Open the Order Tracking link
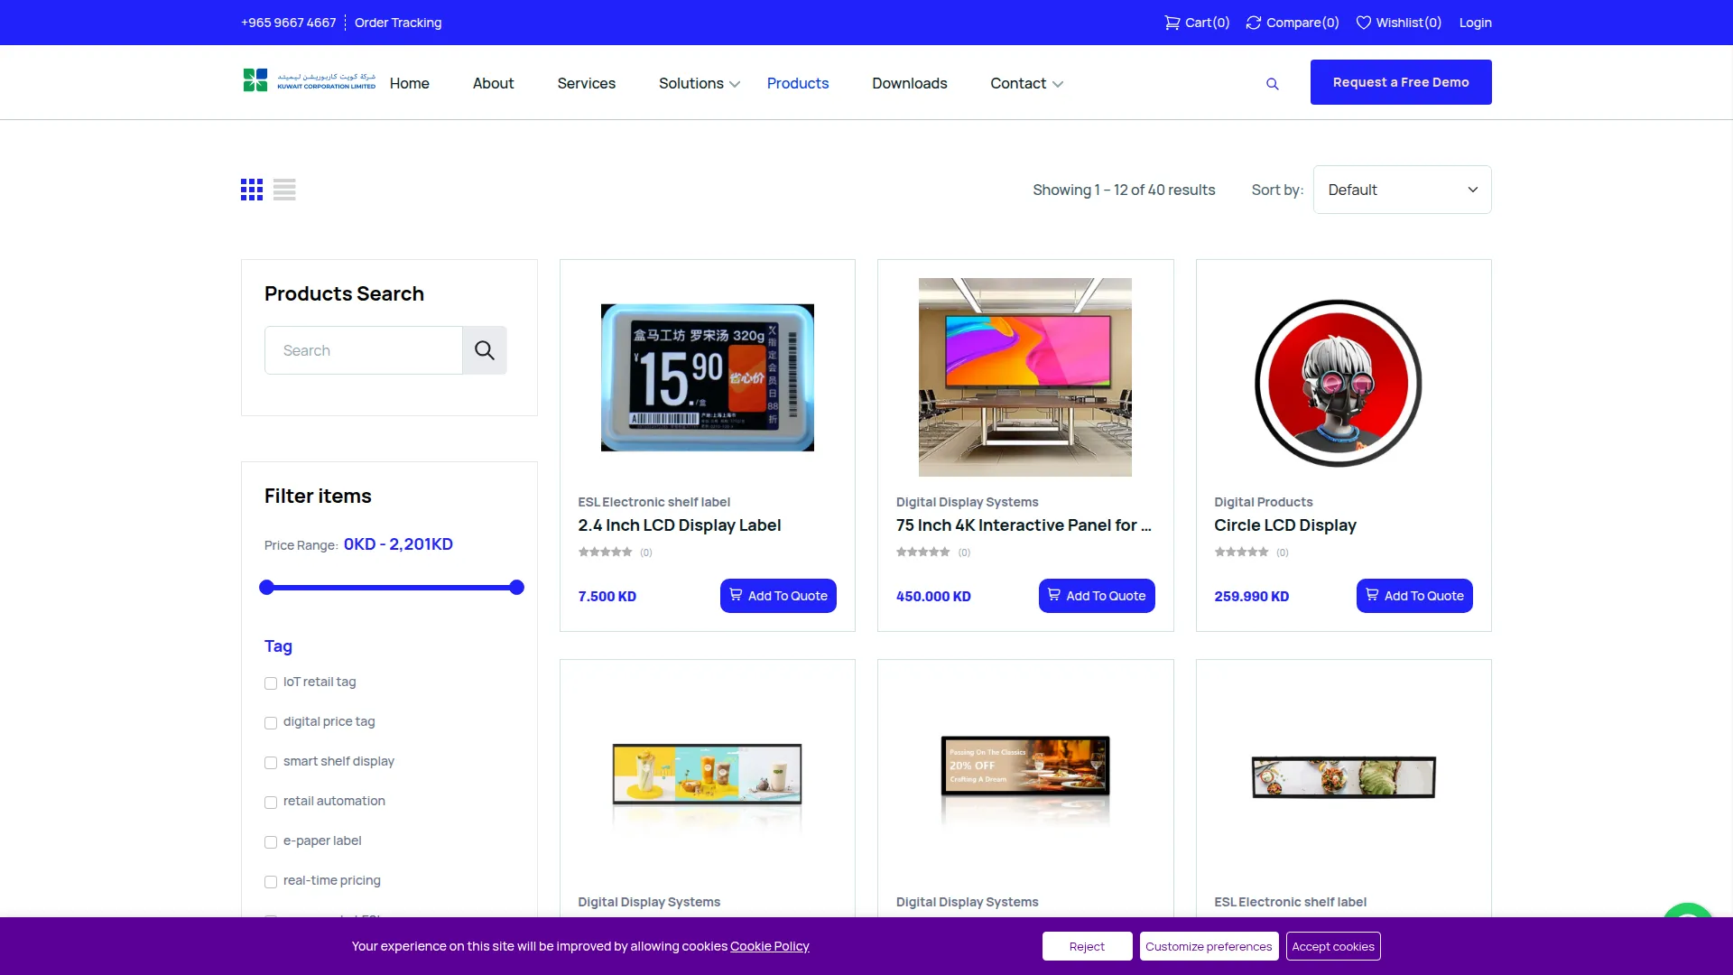Image resolution: width=1733 pixels, height=975 pixels. coord(398,23)
